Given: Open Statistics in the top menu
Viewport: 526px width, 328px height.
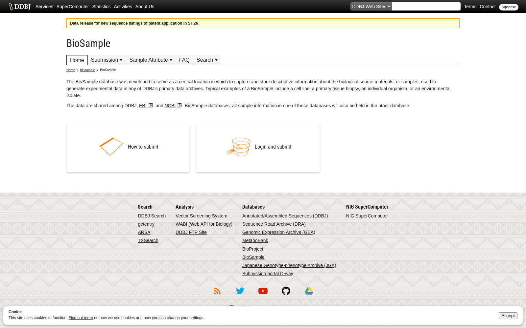Looking at the screenshot, I should (101, 7).
